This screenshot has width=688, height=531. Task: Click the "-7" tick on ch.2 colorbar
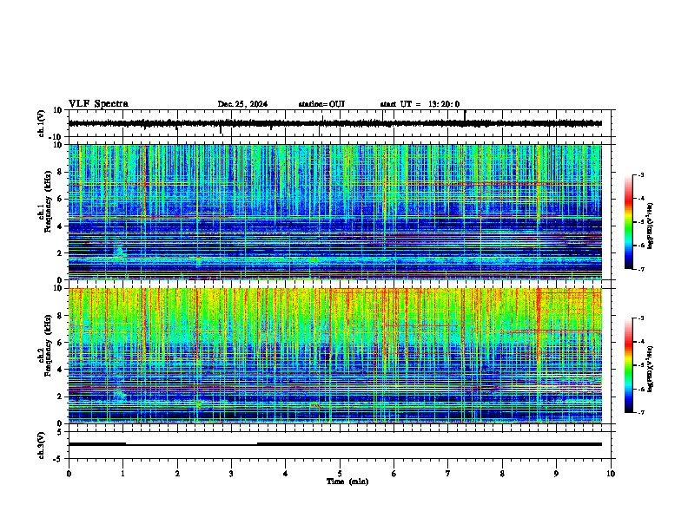[x=641, y=413]
